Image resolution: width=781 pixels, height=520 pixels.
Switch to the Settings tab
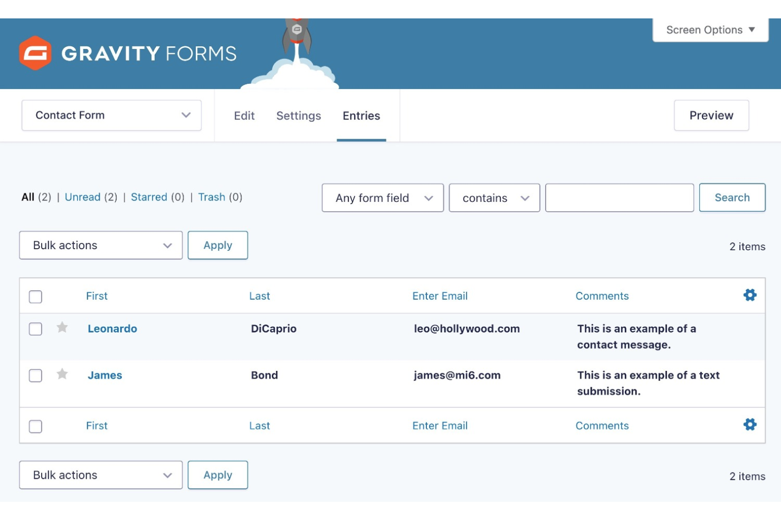299,115
